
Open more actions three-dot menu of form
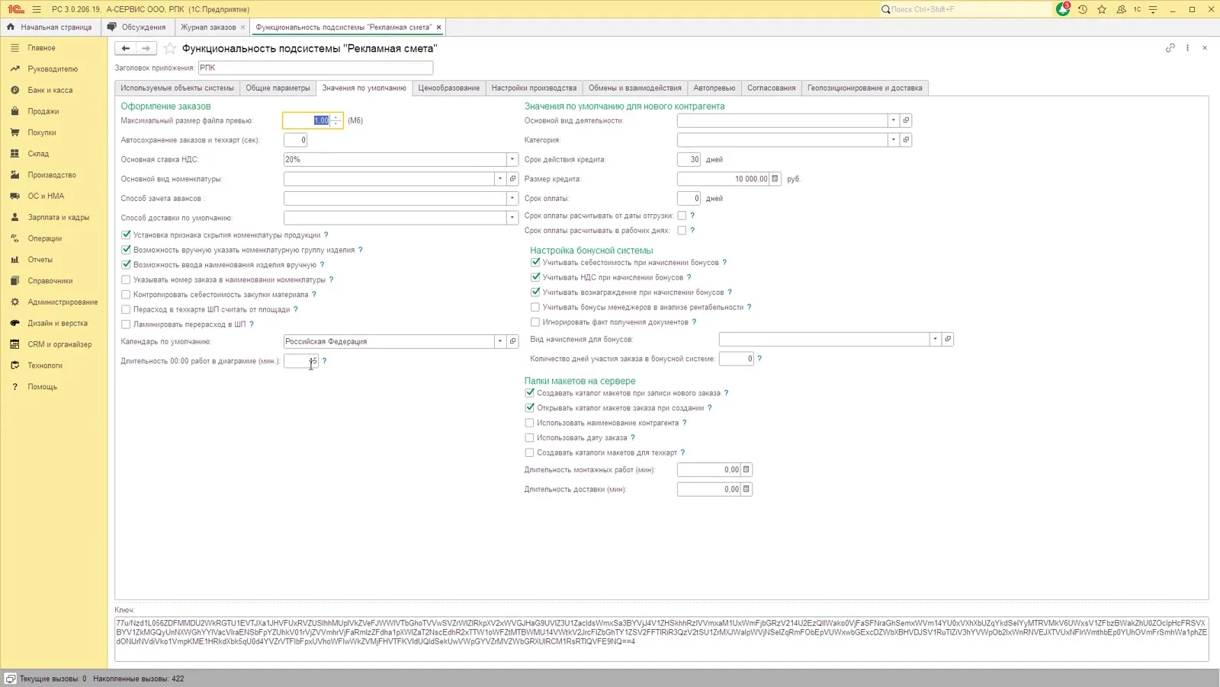tap(1187, 48)
